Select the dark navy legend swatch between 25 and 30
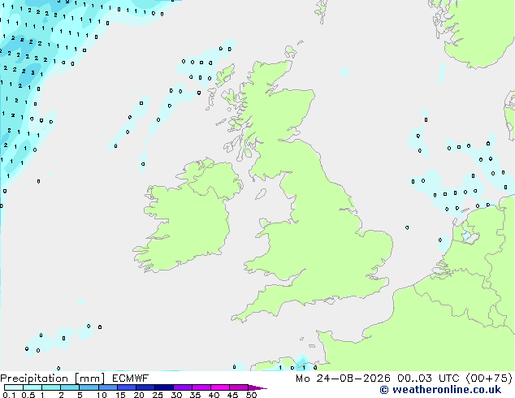Screen dimensions: 515x398 [164, 387]
